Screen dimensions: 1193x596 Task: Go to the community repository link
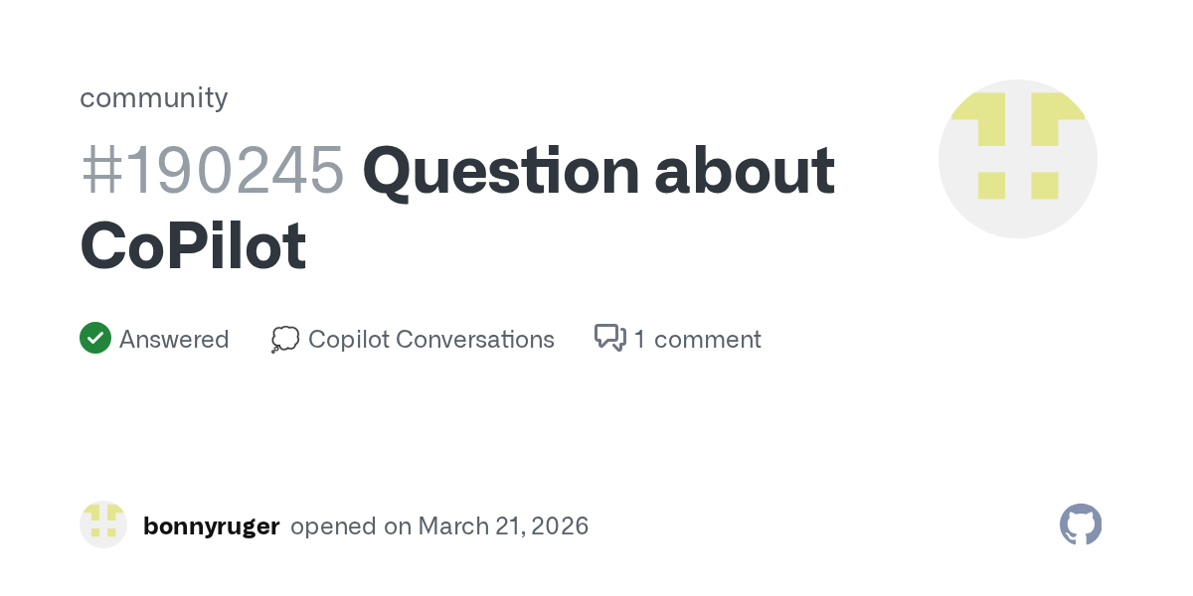(x=154, y=97)
